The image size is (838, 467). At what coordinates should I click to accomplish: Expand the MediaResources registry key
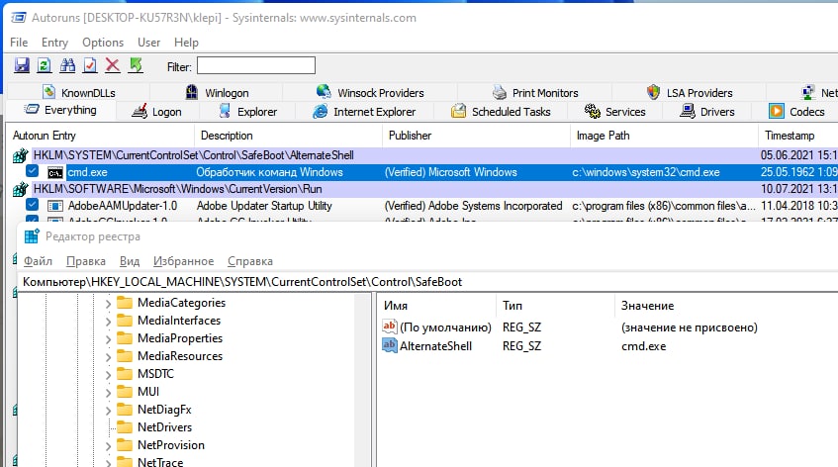(x=108, y=357)
